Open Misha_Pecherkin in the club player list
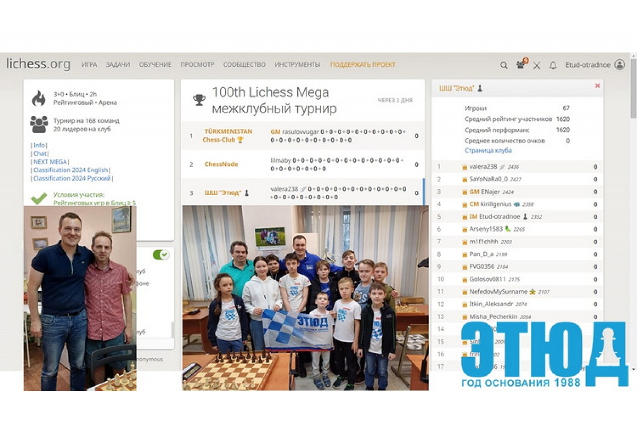 coord(492,317)
